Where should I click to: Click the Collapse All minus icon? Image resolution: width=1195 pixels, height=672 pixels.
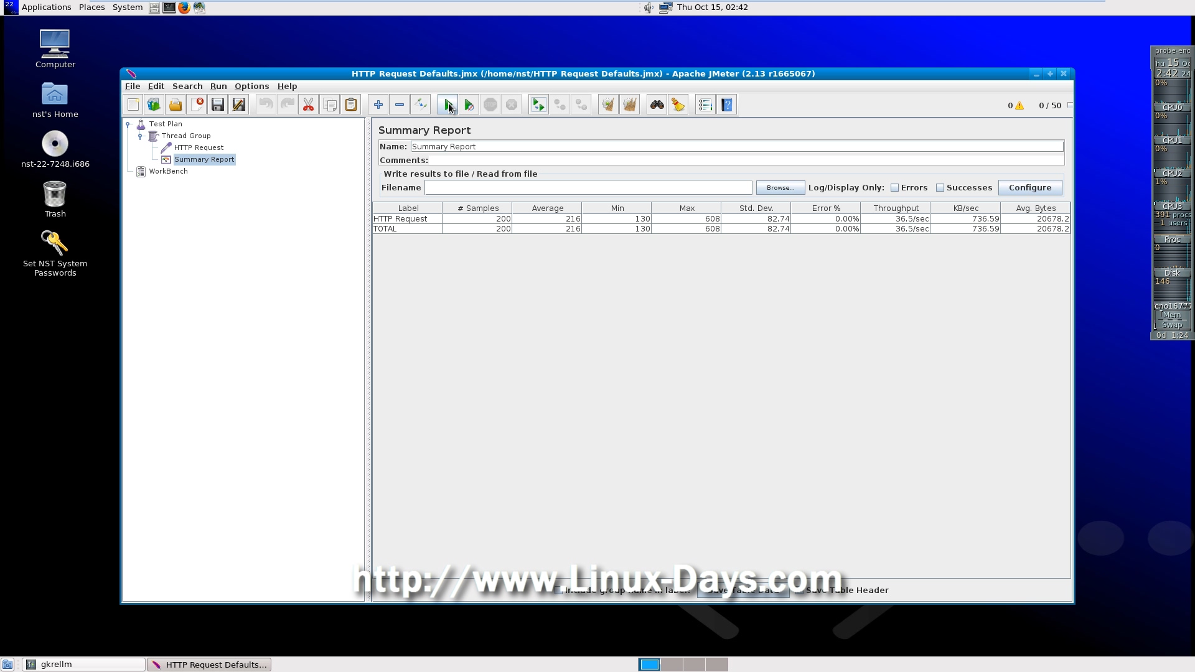point(400,105)
